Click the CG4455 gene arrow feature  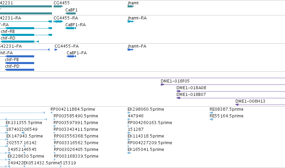(x=58, y=6)
